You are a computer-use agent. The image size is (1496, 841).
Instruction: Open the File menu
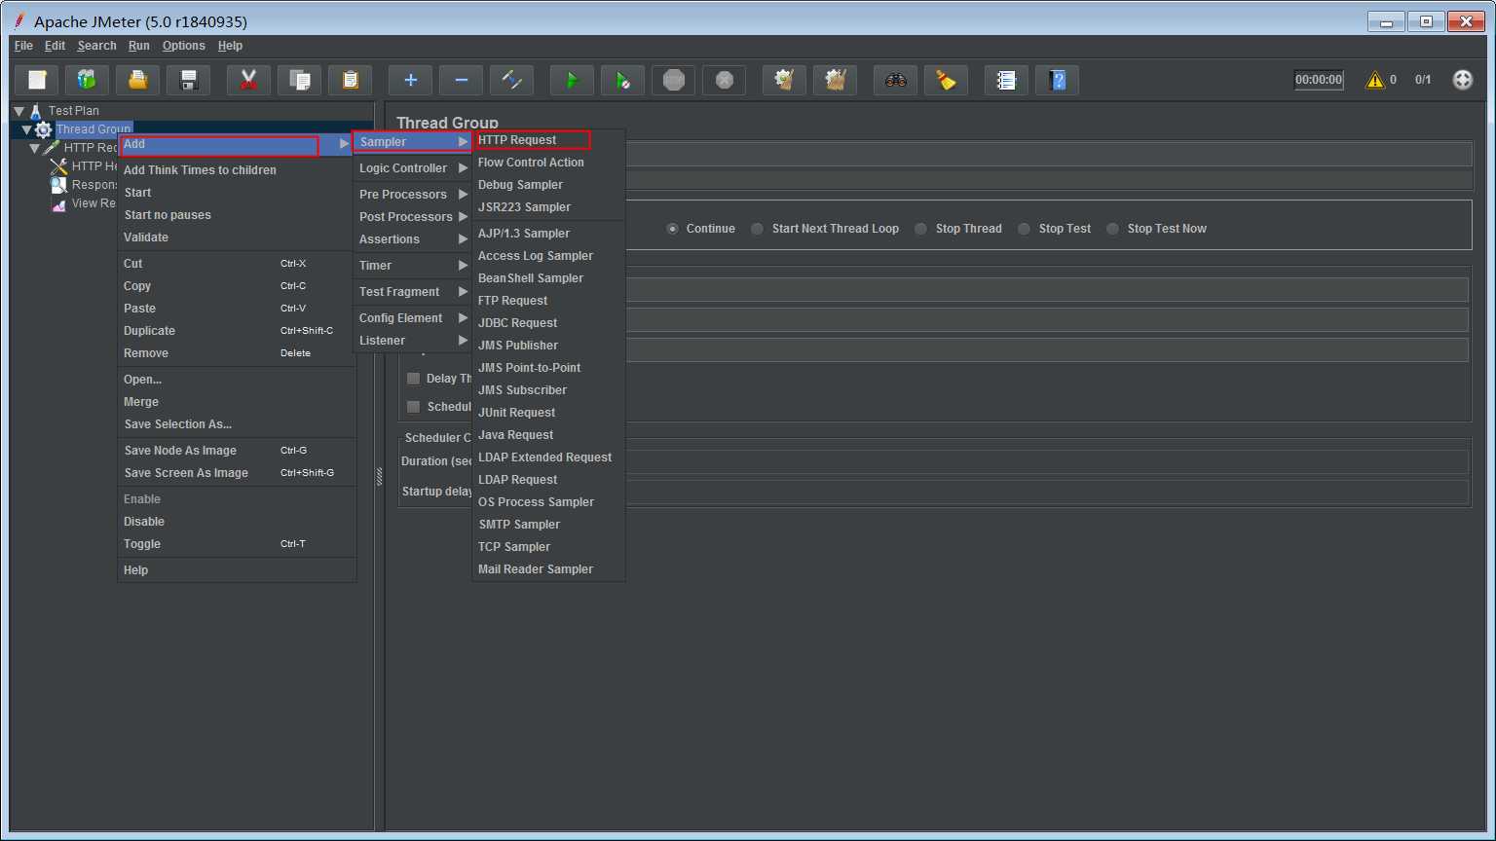point(23,46)
